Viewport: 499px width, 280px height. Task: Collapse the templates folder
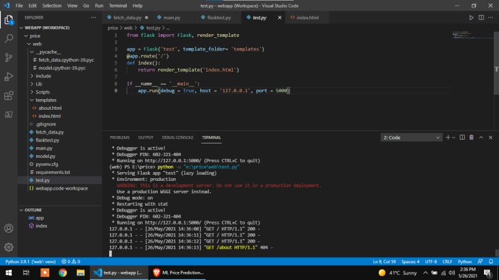[x=32, y=100]
